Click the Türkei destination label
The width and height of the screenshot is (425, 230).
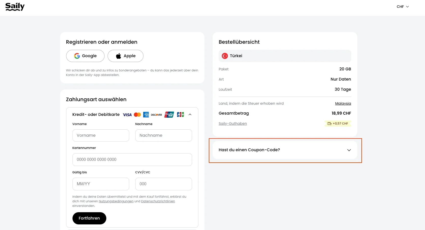pos(236,56)
